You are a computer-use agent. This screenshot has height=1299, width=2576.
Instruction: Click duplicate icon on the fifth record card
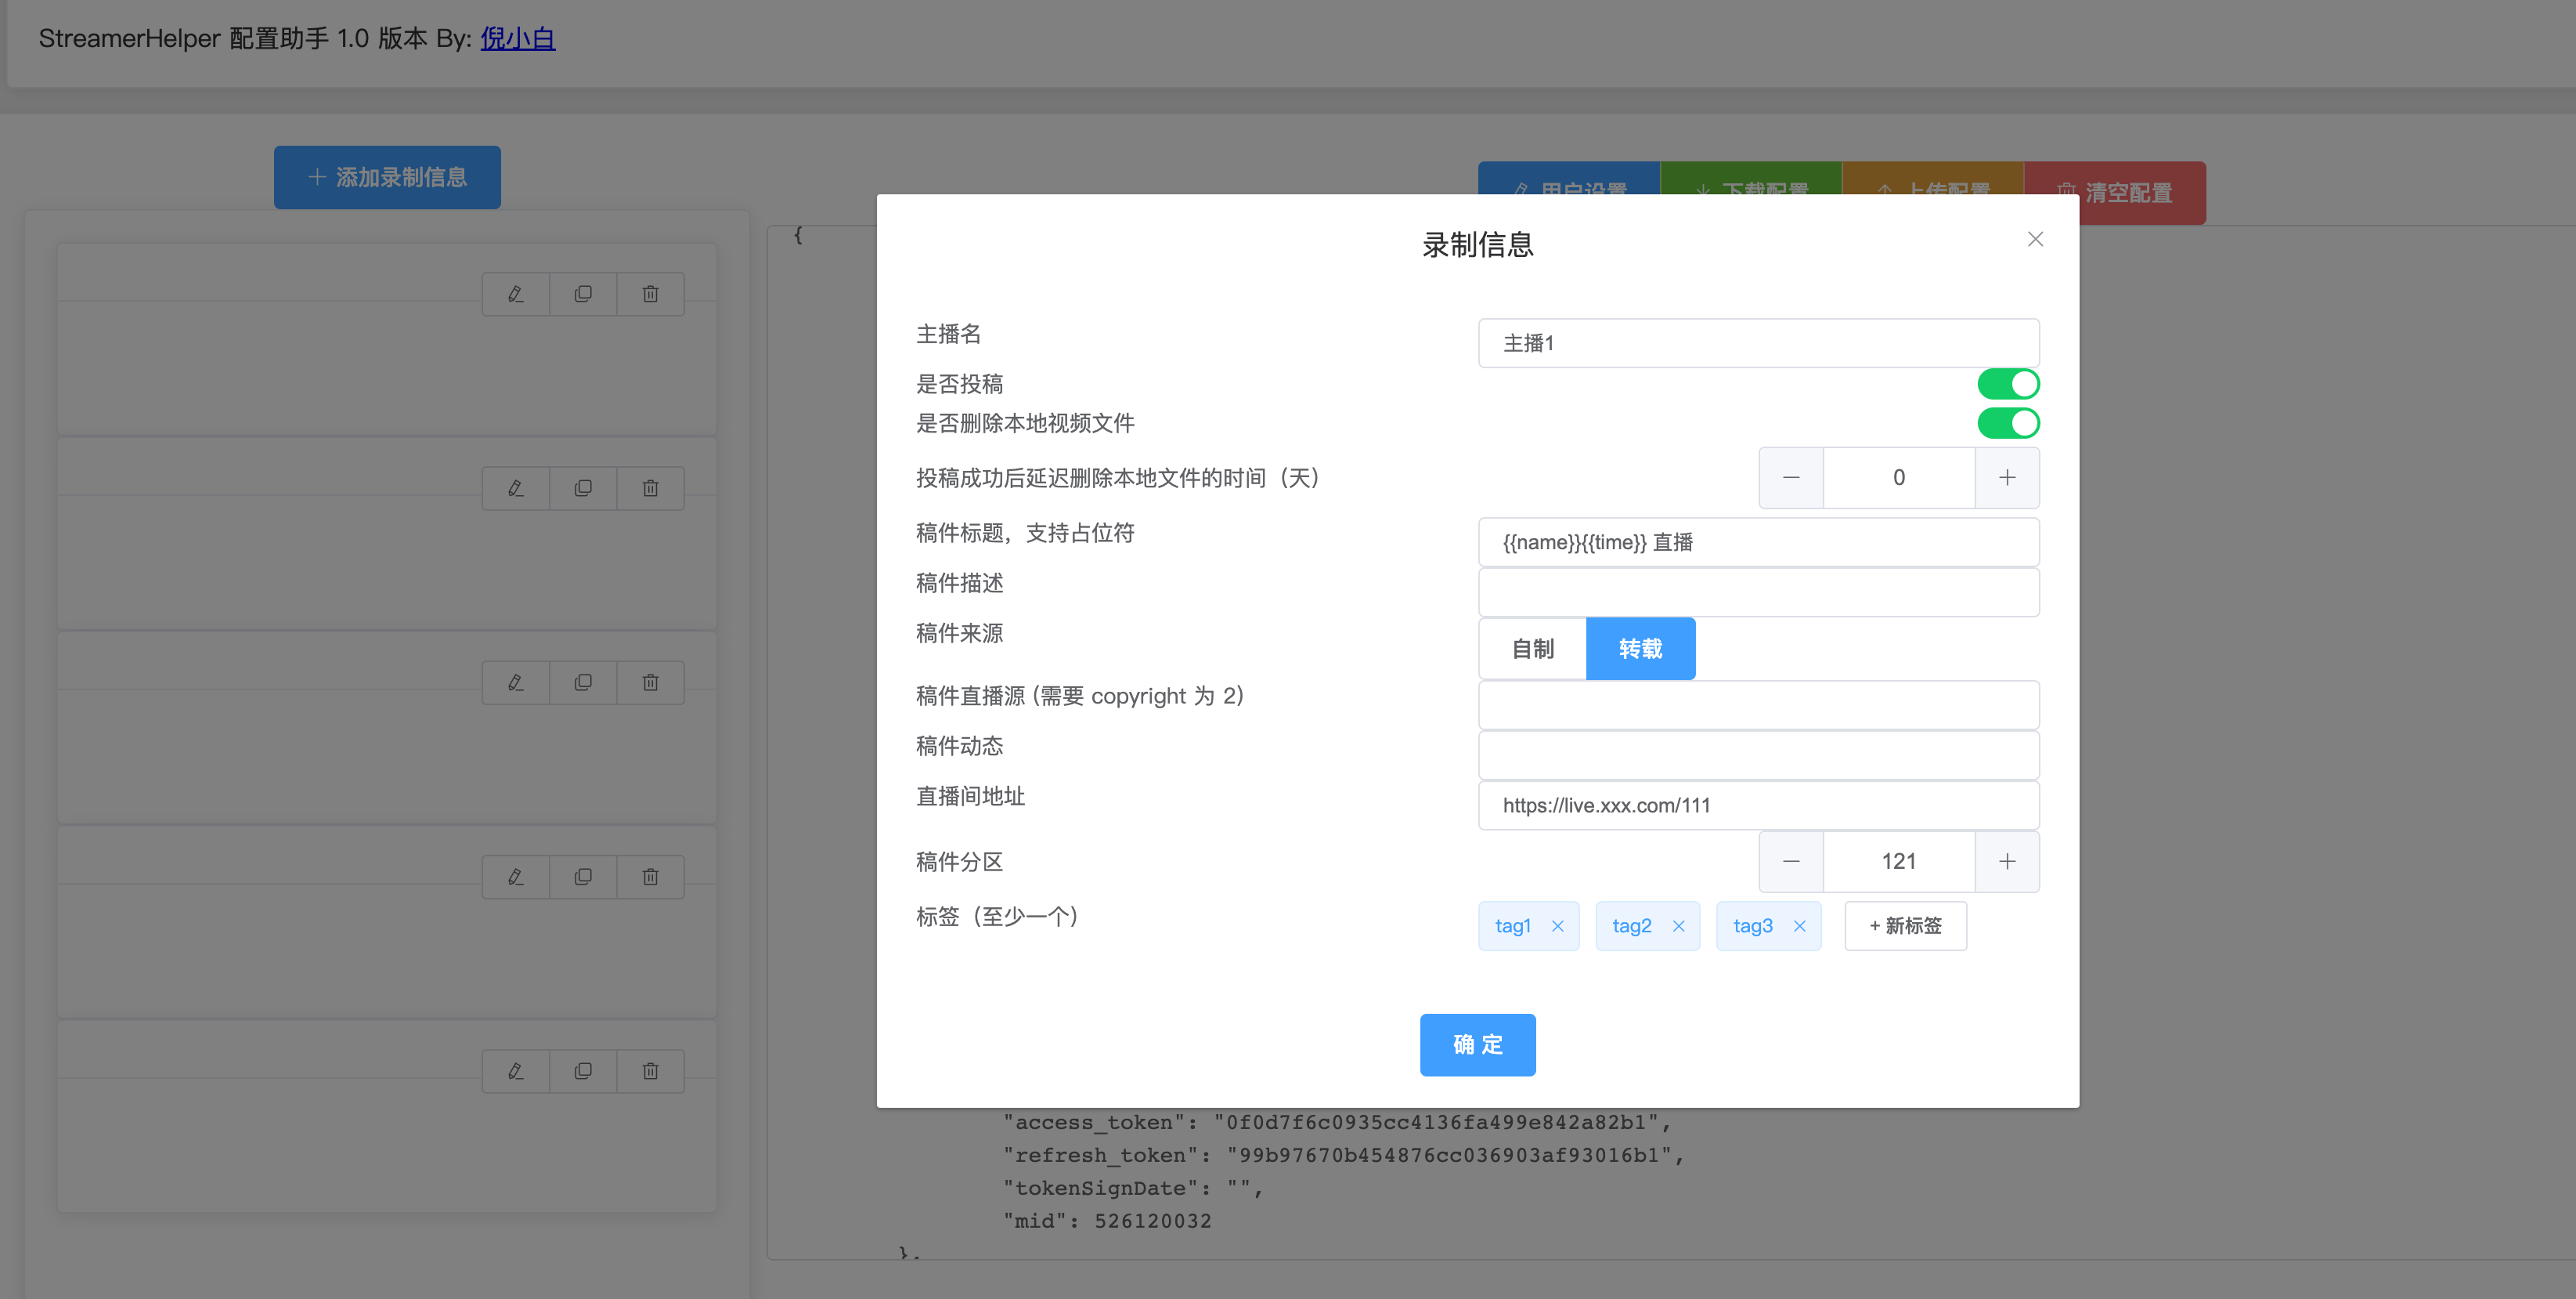tap(583, 1071)
